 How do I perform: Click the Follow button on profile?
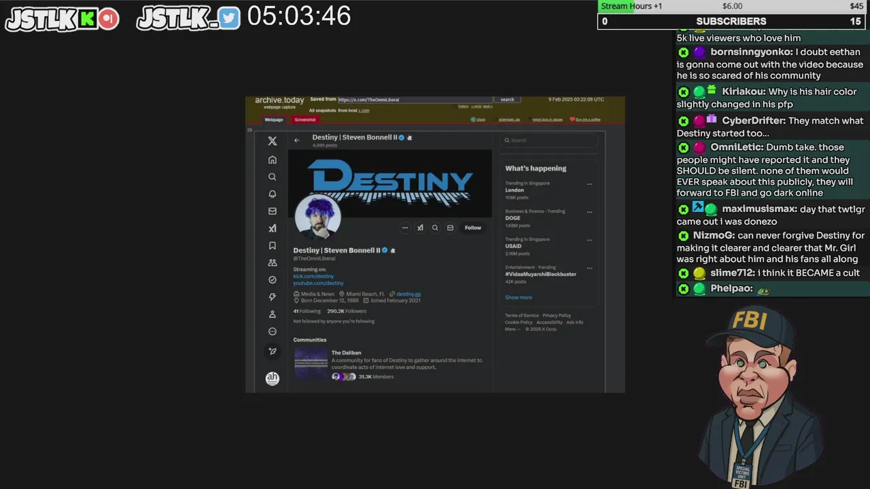pyautogui.click(x=472, y=228)
